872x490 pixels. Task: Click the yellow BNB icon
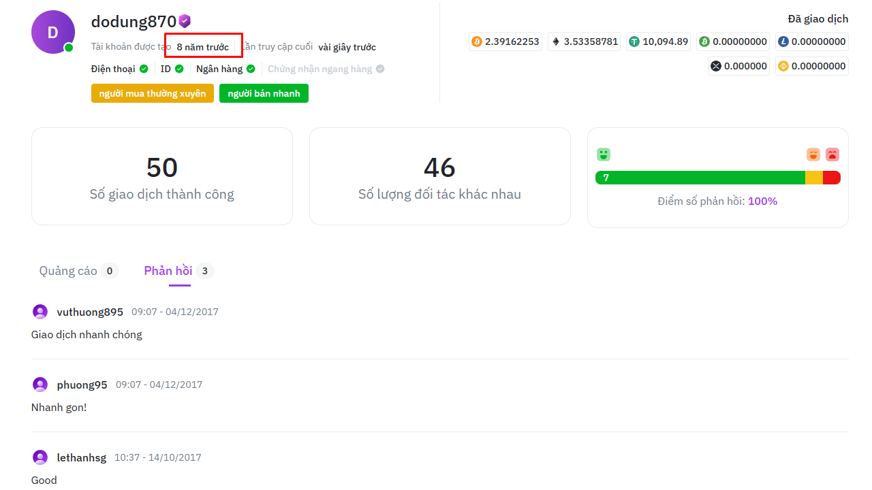[783, 66]
